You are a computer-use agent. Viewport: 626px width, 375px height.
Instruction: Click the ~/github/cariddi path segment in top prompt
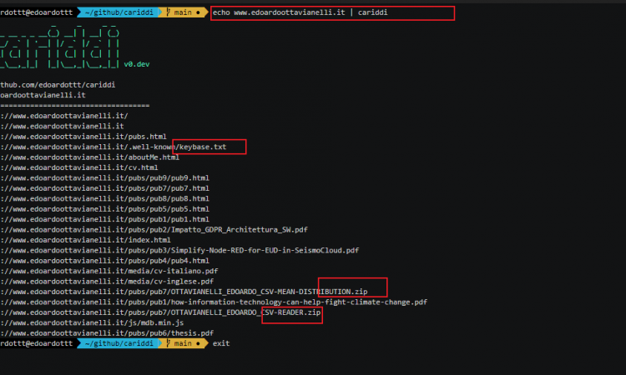119,12
